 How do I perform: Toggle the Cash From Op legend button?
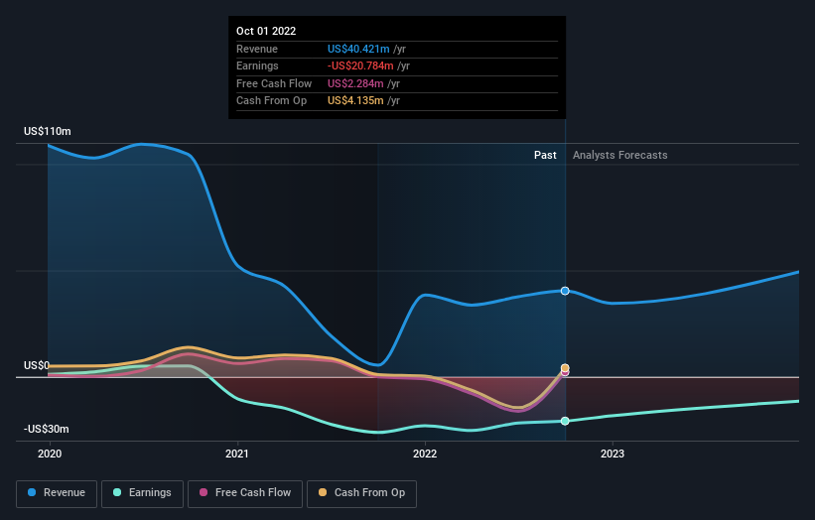point(361,493)
